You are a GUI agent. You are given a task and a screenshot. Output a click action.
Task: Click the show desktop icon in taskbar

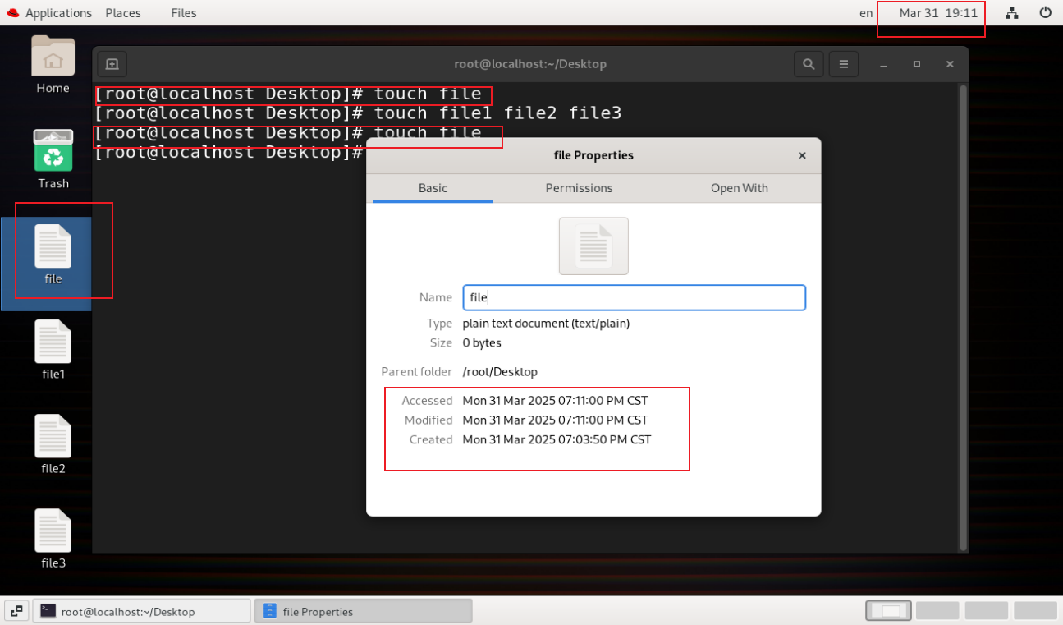pyautogui.click(x=16, y=611)
